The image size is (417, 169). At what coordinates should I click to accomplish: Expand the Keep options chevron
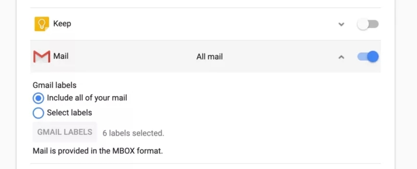(341, 24)
